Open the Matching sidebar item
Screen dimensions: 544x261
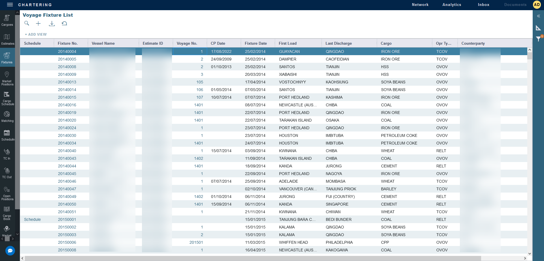coord(7,117)
